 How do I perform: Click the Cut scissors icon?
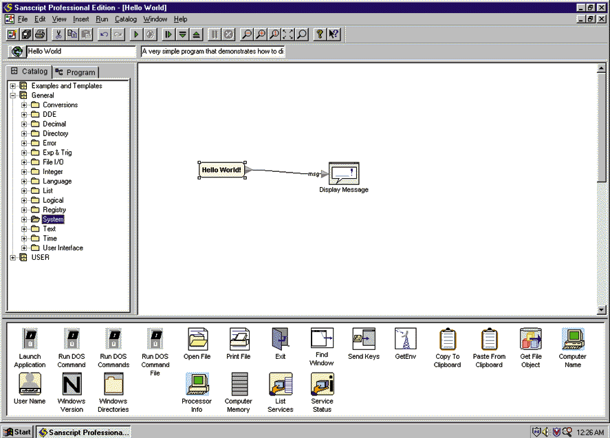pos(59,34)
